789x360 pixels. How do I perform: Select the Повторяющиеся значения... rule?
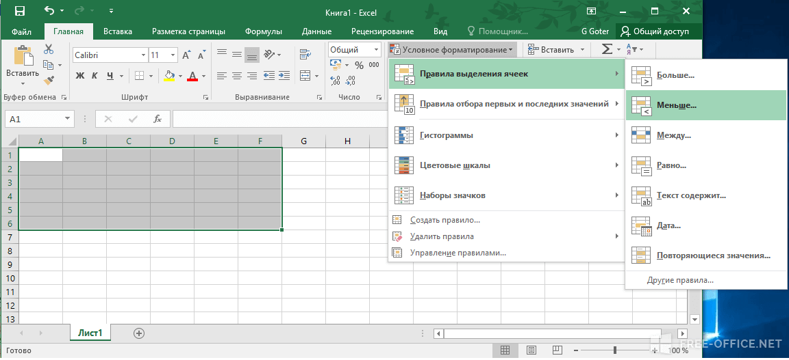click(x=706, y=255)
